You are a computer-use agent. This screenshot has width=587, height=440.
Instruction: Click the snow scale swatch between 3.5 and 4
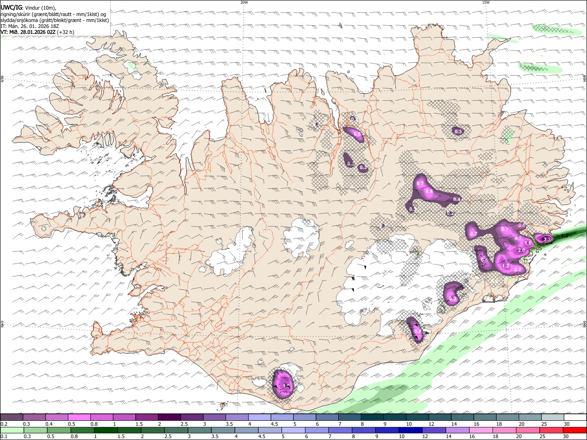tap(237, 417)
